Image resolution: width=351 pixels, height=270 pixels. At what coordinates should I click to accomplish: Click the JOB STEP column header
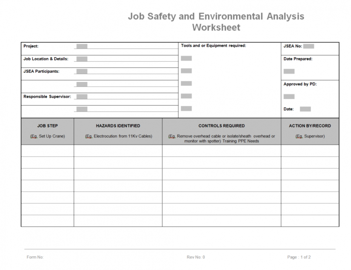(x=47, y=126)
